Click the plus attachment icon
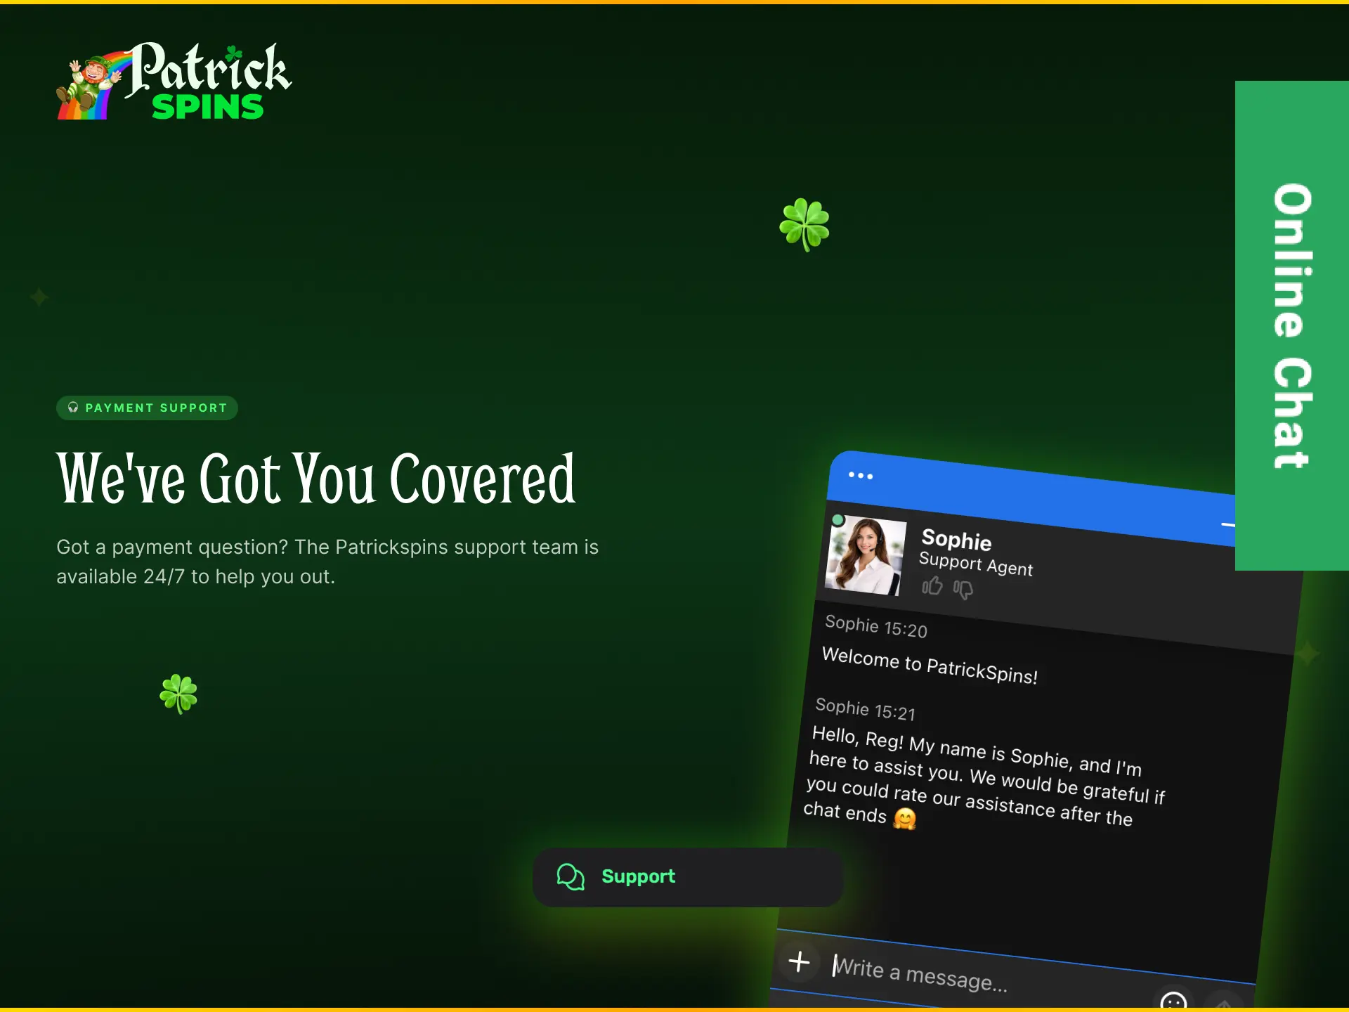1349x1012 pixels. tap(799, 961)
